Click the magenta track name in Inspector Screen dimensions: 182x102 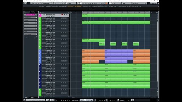(x=30, y=15)
